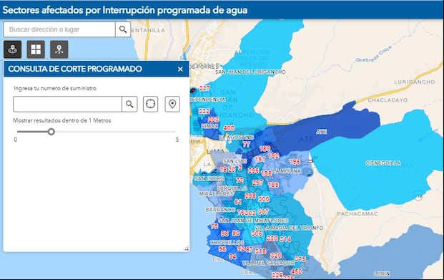Click the distance slider handle
The image size is (444, 280).
coord(51,132)
